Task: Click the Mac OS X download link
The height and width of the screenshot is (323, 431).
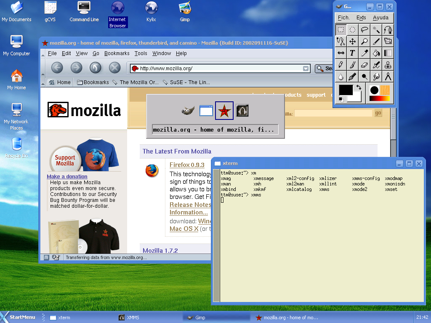Action: pyautogui.click(x=184, y=228)
